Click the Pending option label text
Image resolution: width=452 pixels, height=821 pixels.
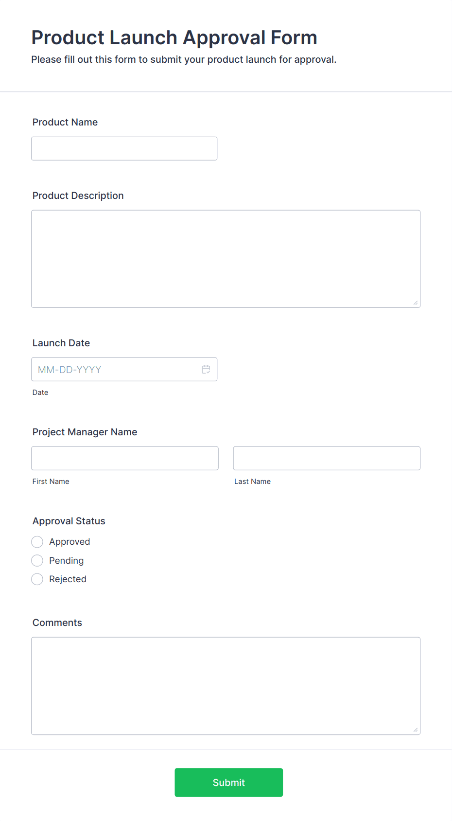coord(67,561)
